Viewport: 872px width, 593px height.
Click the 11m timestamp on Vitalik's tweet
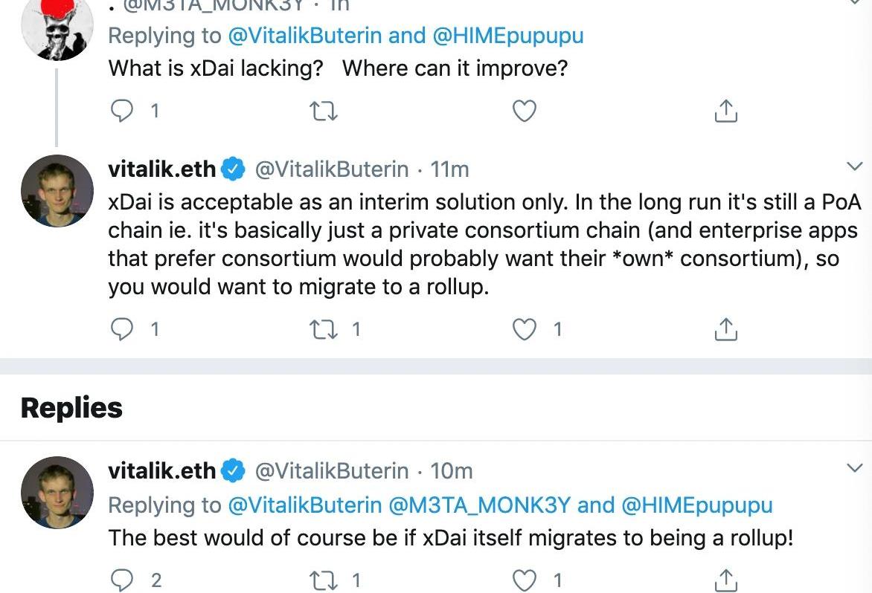pos(449,169)
